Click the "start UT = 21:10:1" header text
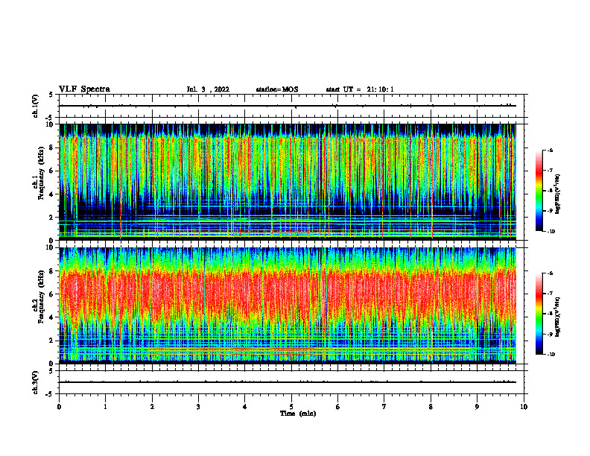This screenshot has width=590, height=456. [x=360, y=89]
